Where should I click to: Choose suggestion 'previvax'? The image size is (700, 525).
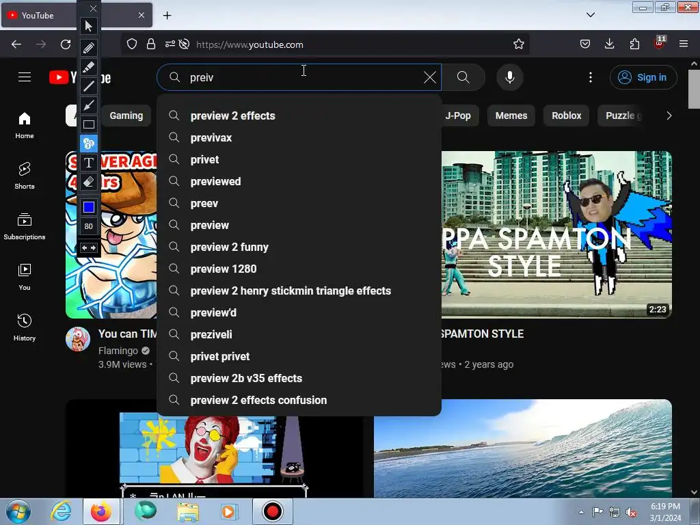(299, 137)
